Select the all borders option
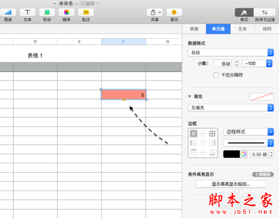This screenshot has width=279, height=218. click(212, 134)
